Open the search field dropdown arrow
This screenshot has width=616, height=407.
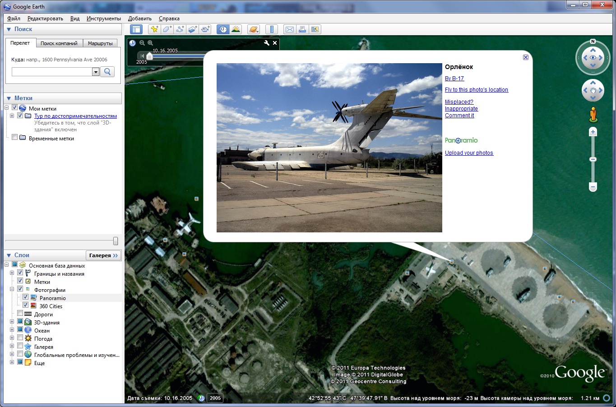click(x=95, y=72)
